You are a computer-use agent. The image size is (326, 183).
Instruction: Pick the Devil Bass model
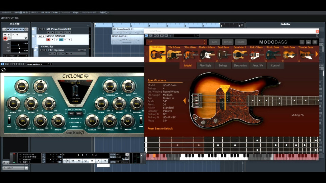(223, 54)
